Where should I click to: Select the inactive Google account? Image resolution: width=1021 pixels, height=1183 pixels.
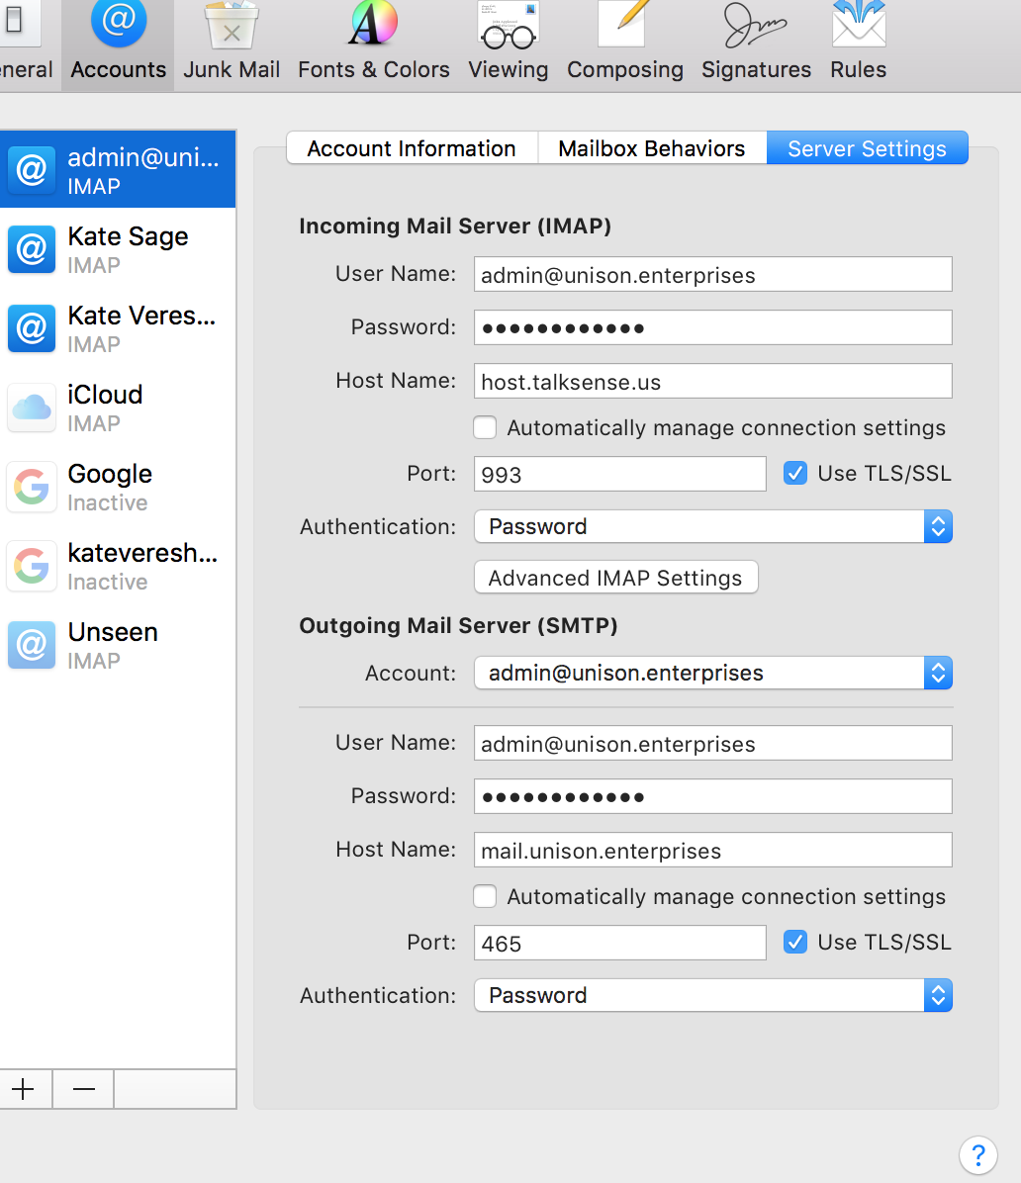coord(118,487)
